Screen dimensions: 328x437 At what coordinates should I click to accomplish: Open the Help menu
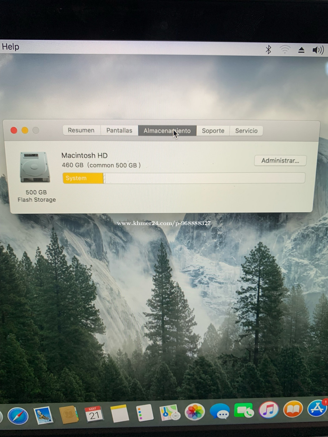coord(10,47)
